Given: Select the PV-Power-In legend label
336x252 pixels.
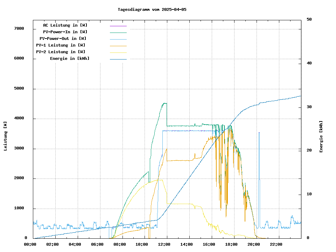Looking at the screenshot, I should tap(68, 32).
